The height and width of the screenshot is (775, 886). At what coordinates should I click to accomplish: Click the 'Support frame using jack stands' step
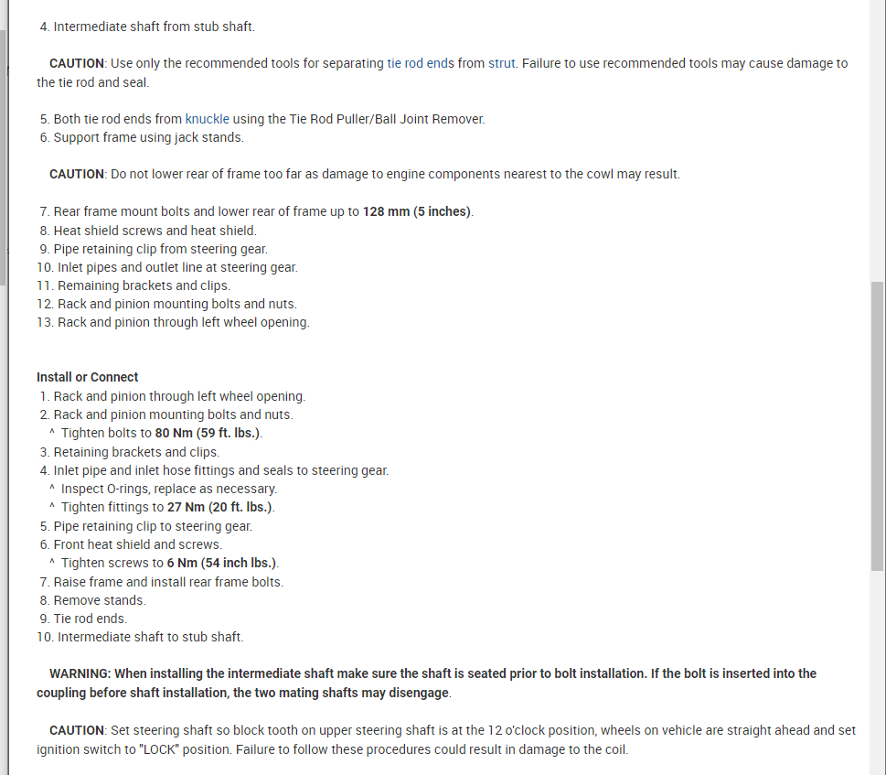(148, 137)
